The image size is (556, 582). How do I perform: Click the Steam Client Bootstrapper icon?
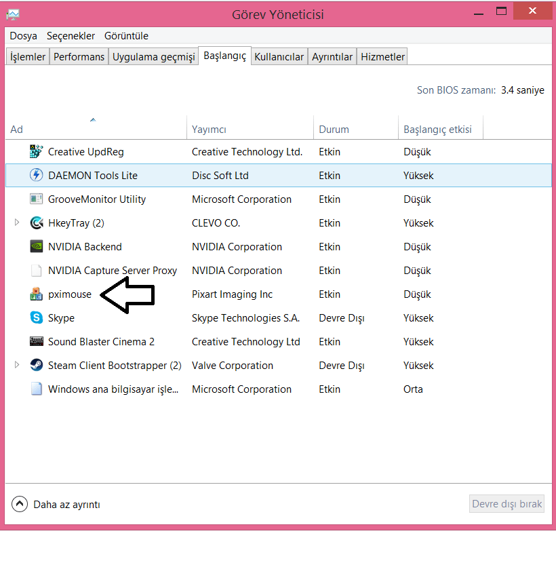36,365
